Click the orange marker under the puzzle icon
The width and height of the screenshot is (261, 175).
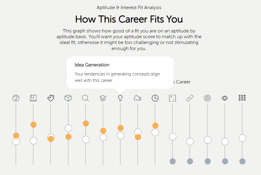click(x=51, y=139)
